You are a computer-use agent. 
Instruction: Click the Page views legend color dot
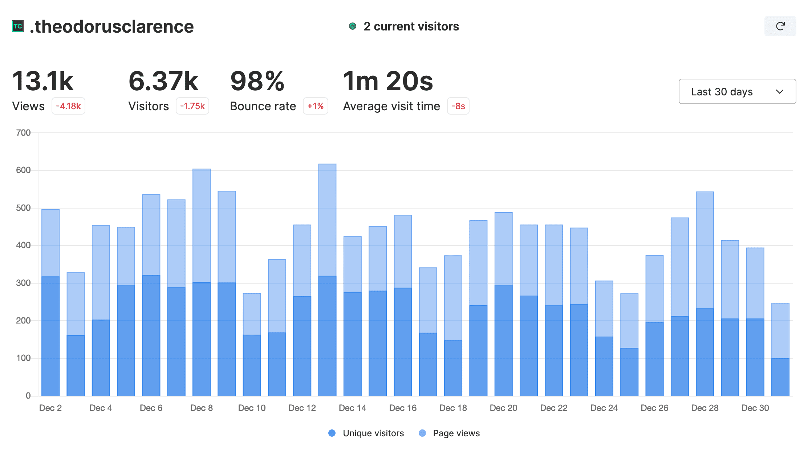point(422,433)
